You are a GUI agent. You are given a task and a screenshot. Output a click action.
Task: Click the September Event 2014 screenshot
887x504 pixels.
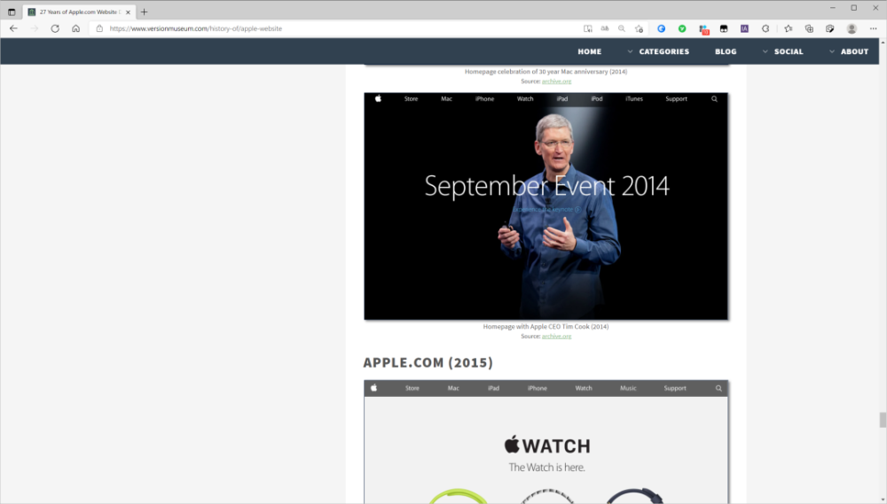point(546,206)
